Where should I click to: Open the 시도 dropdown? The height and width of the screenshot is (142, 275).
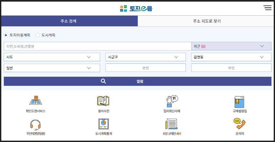coord(52,57)
